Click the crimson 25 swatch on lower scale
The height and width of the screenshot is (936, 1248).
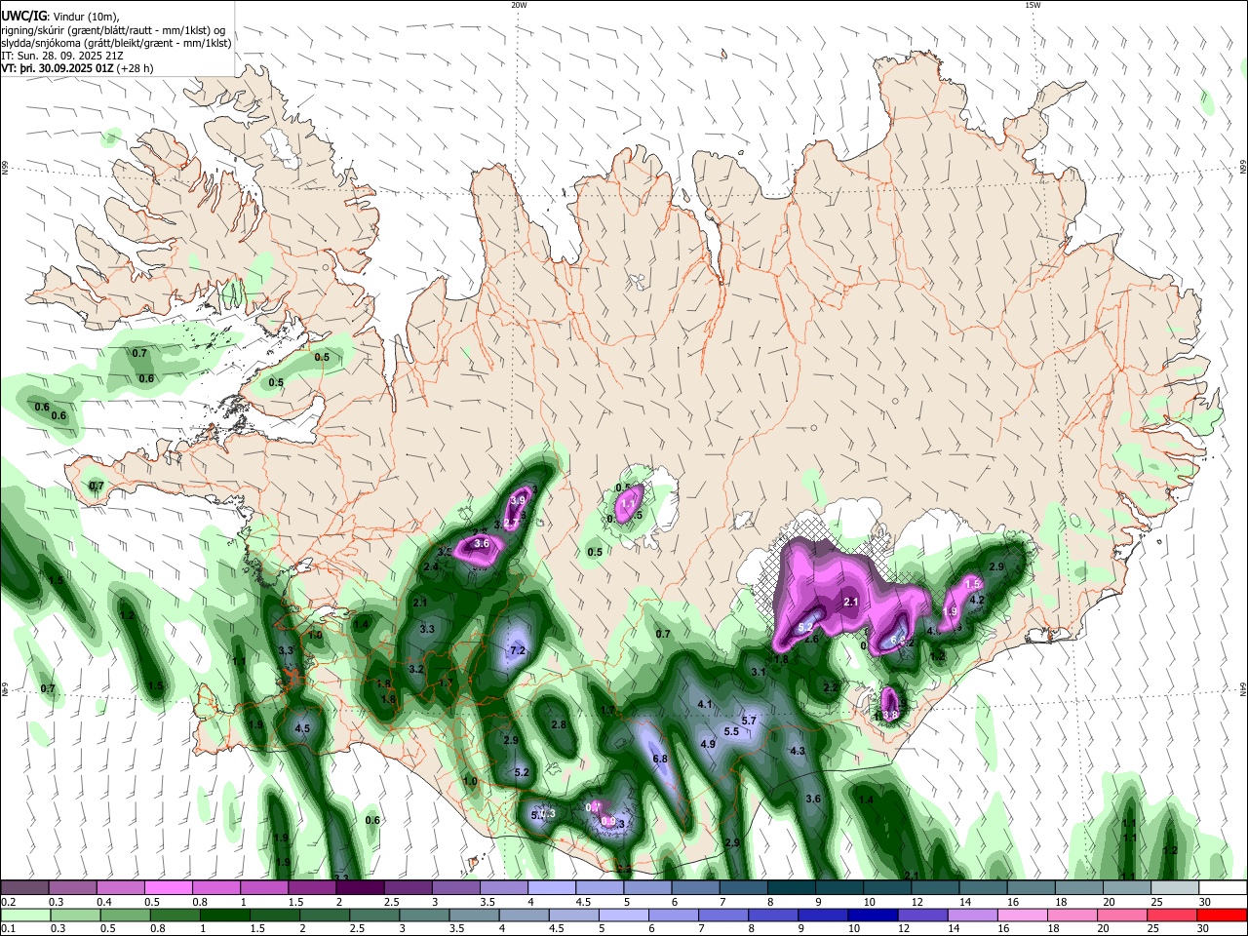(x=1172, y=916)
